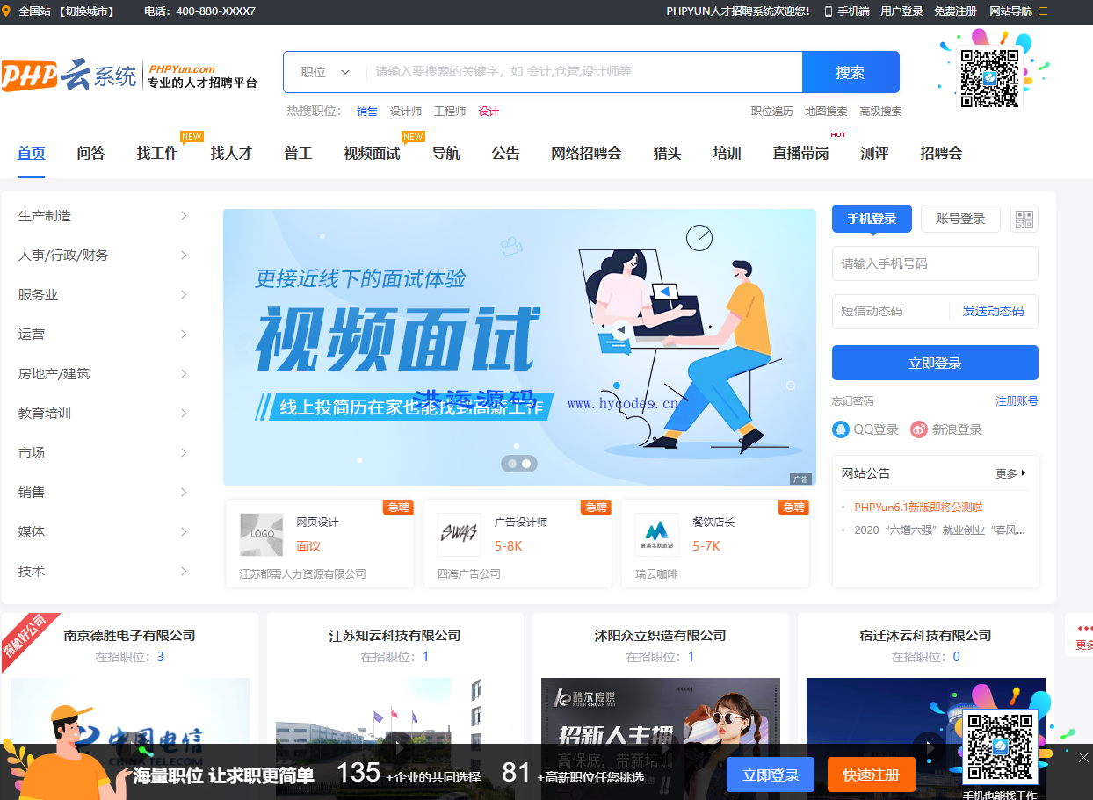Click the top-right QR code image
This screenshot has height=800, width=1093.
989,78
